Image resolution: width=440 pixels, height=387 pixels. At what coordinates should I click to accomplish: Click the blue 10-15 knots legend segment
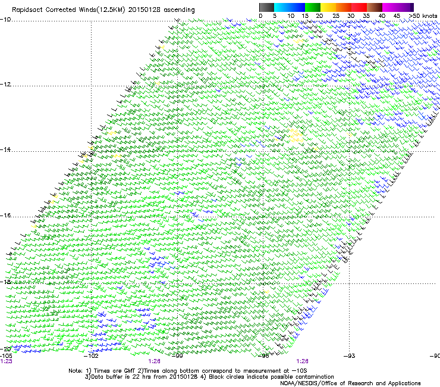[297, 7]
